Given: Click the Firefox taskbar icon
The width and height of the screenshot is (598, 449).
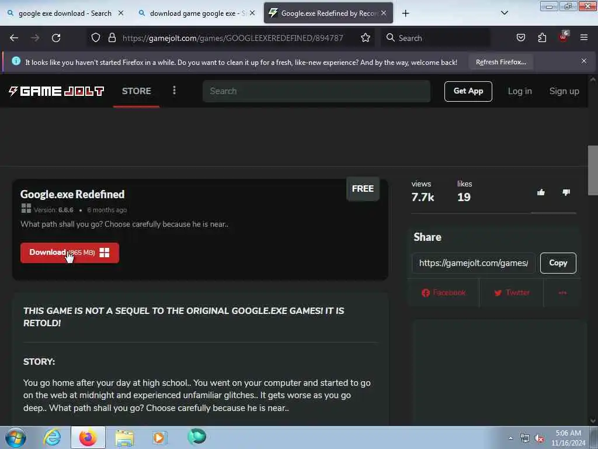Looking at the screenshot, I should 88,437.
